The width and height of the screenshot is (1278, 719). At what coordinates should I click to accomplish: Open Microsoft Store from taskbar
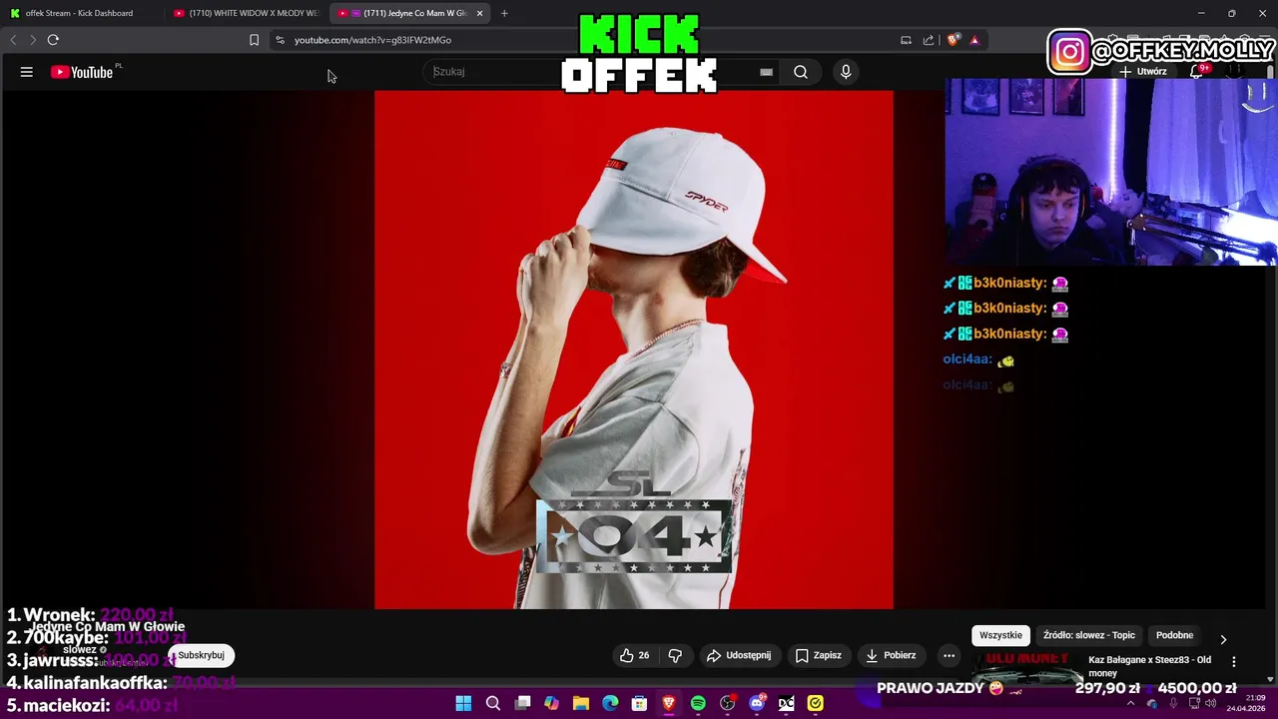point(639,703)
